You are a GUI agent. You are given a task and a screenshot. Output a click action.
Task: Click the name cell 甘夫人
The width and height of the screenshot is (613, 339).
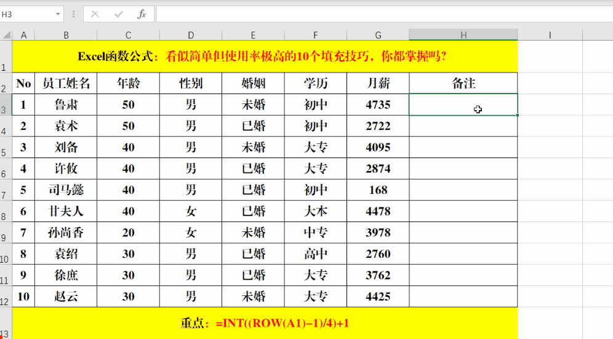[66, 211]
